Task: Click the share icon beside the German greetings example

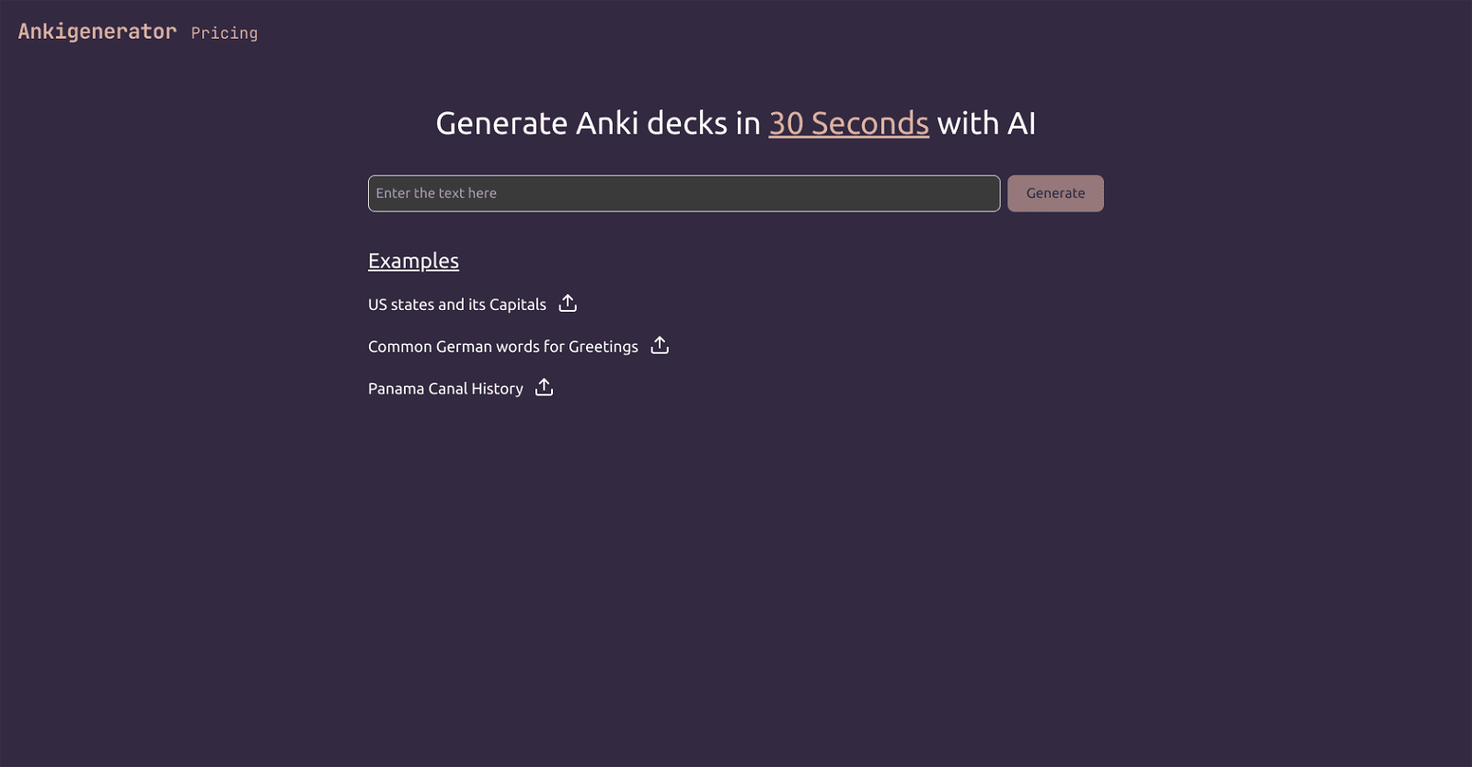Action: [x=660, y=345]
